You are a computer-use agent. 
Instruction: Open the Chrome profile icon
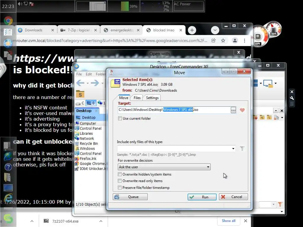[x=235, y=40]
